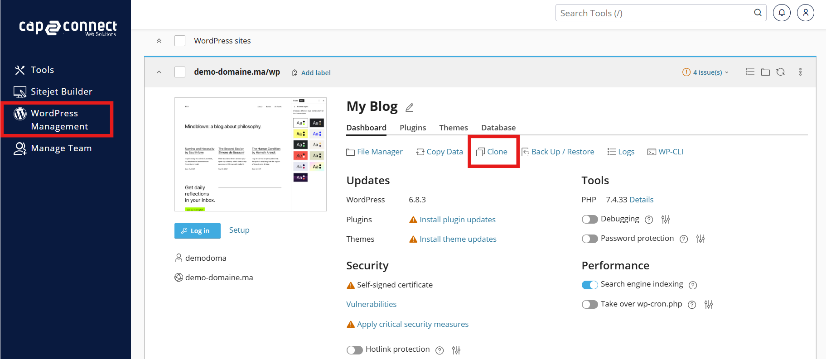
Task: Open the Logs link
Action: tap(621, 152)
